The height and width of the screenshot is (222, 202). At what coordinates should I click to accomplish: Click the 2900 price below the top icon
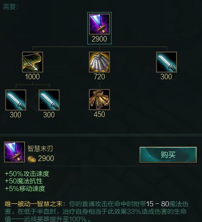tap(99, 39)
